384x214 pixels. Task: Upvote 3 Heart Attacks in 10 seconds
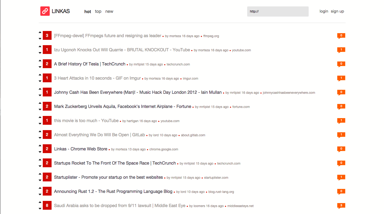pos(40,75)
